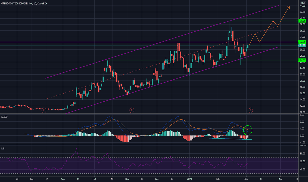
Task: Click the 2021 label on the time axis
Action: coord(189,179)
